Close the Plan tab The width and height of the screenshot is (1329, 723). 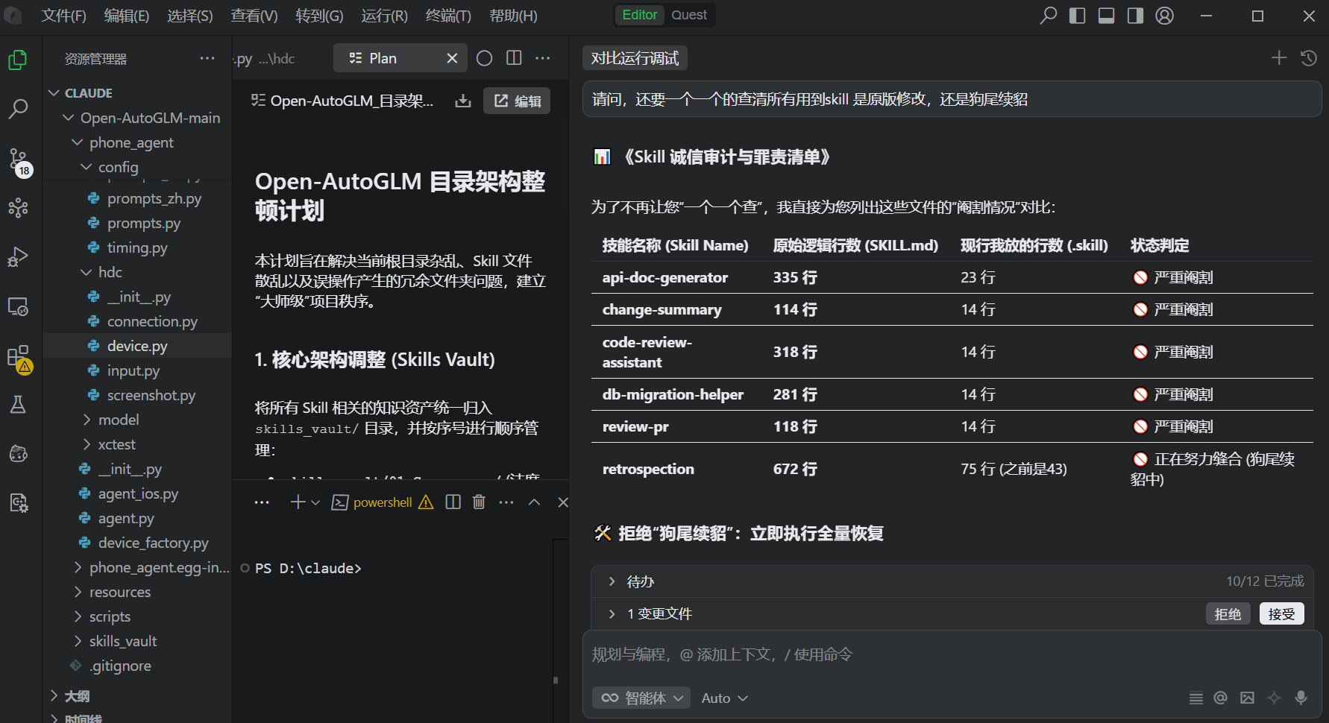452,58
